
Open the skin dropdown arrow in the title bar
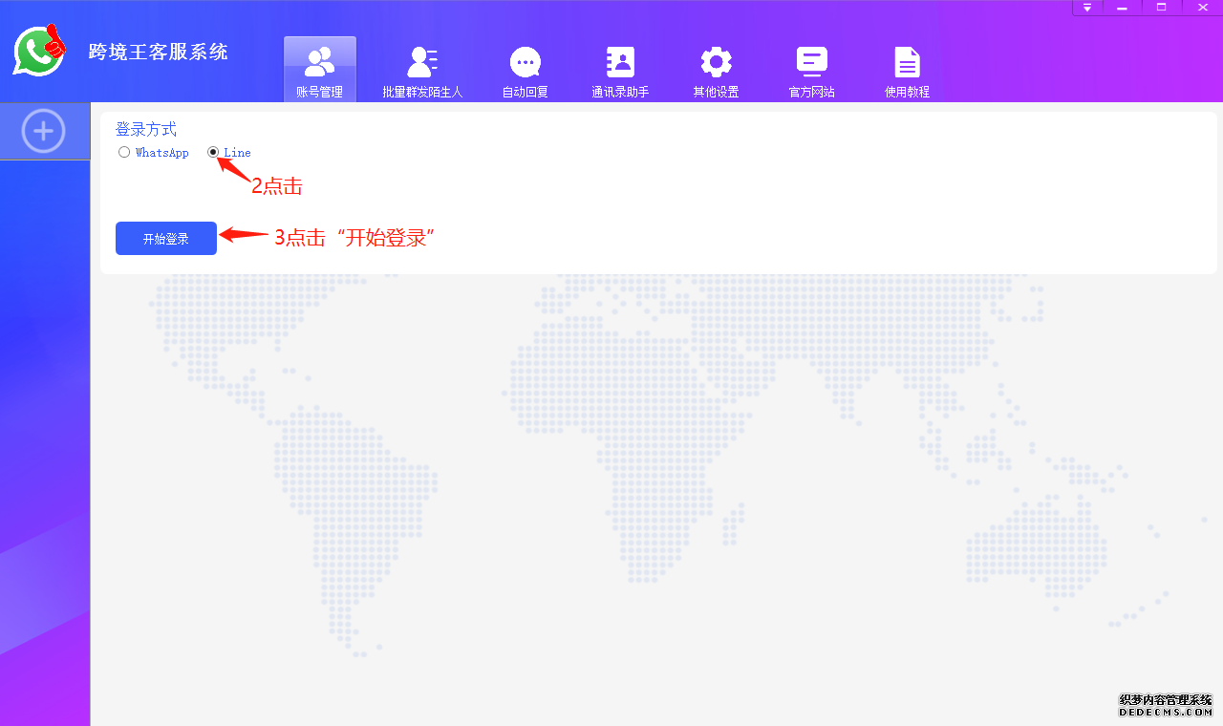[1087, 7]
